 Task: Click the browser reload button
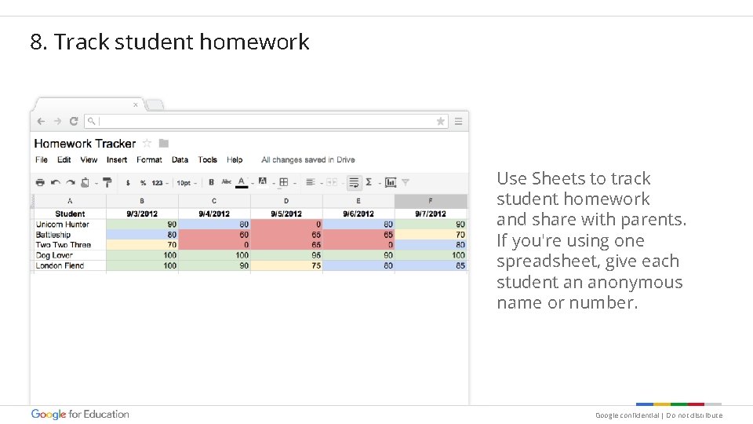click(74, 121)
